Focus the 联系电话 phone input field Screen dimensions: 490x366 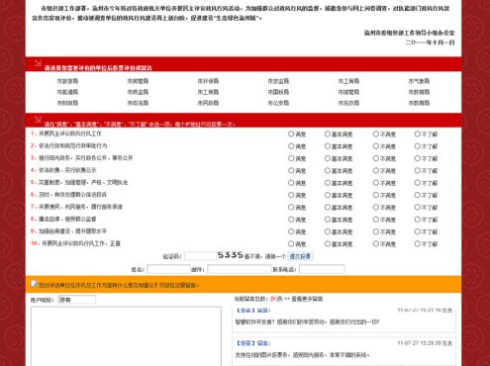pyautogui.click(x=322, y=269)
